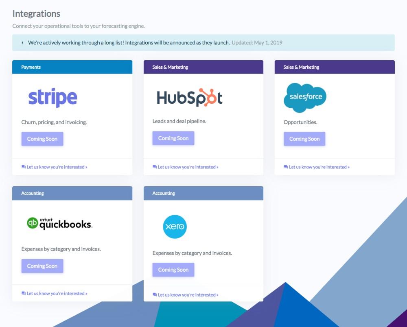
Task: Click the HubSpot logo
Action: click(x=190, y=98)
